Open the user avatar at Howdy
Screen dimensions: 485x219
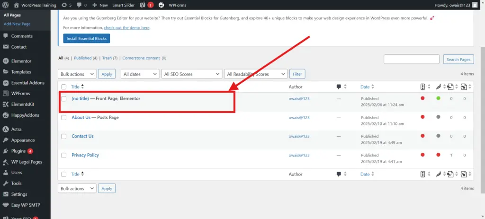pos(475,5)
